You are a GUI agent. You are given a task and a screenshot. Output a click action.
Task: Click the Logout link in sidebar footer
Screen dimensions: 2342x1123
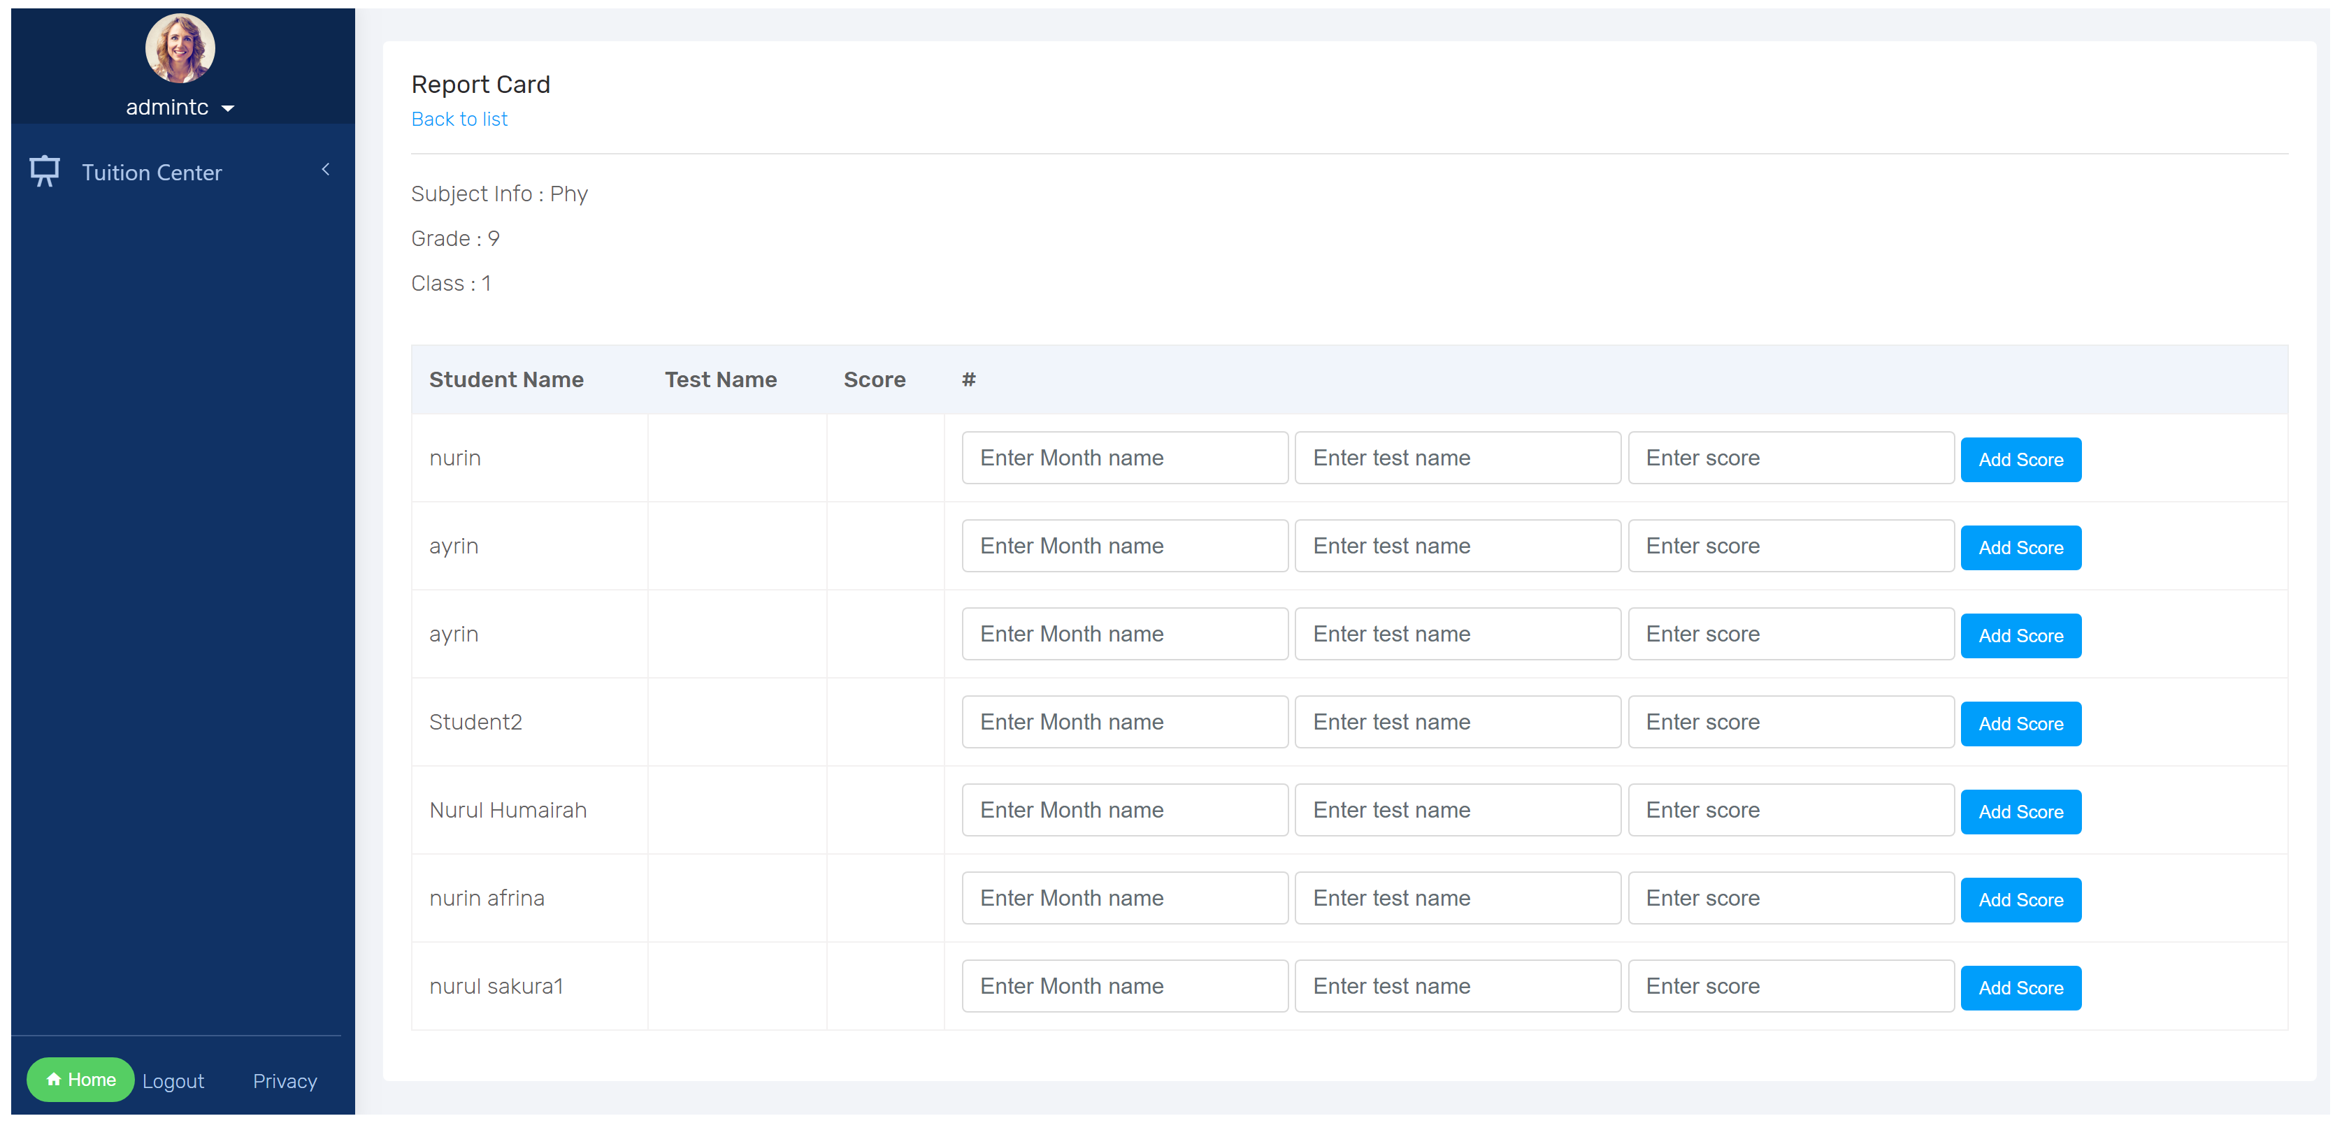(x=173, y=1081)
